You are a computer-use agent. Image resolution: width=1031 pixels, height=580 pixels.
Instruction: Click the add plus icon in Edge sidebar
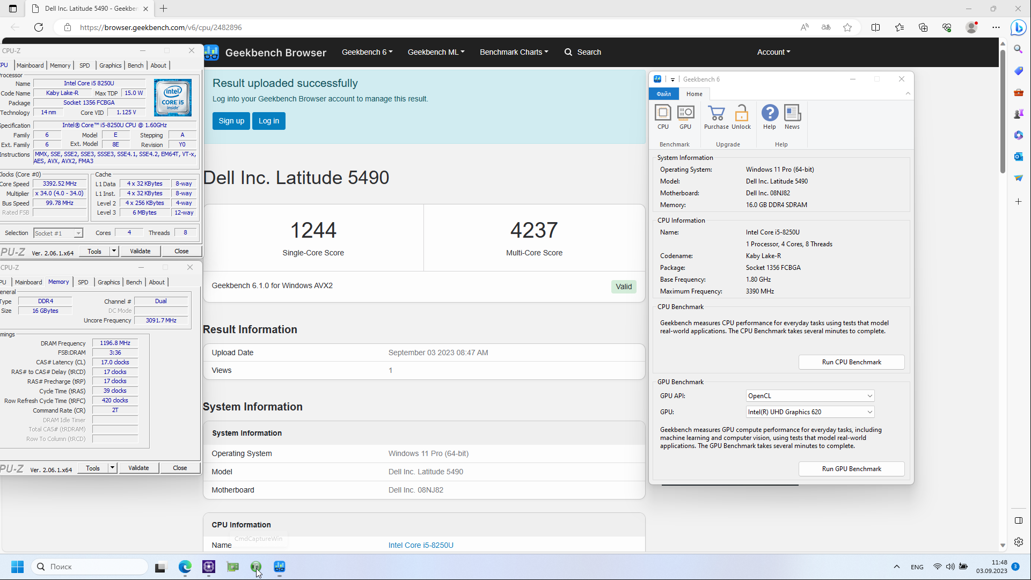1018,202
